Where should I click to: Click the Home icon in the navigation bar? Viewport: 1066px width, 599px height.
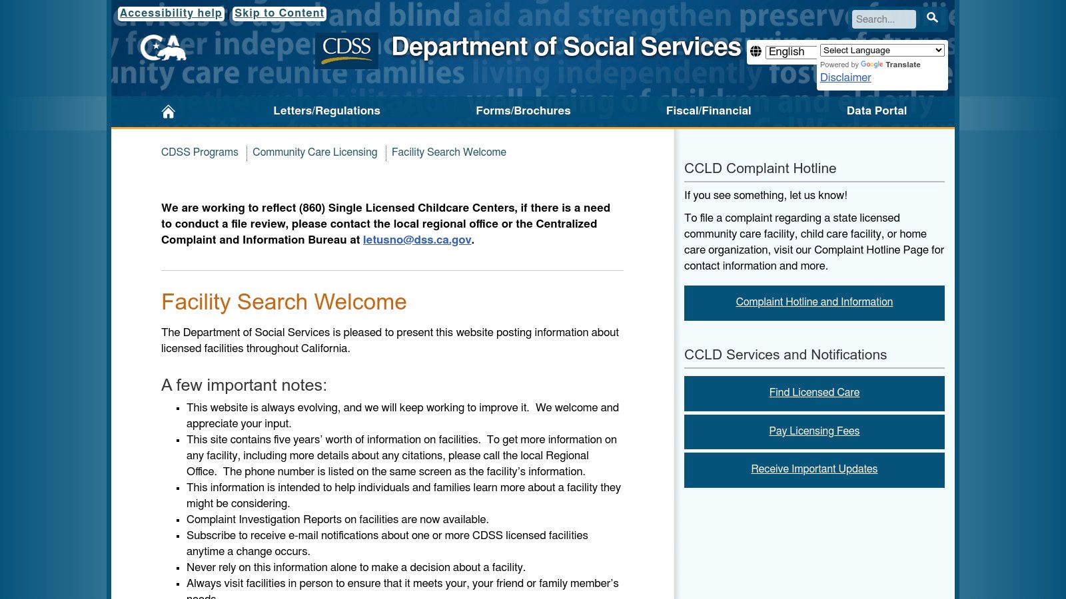pyautogui.click(x=168, y=111)
